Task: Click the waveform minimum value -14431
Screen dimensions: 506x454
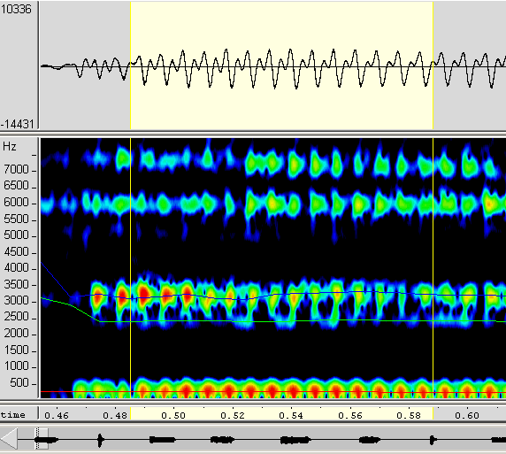Action: pyautogui.click(x=17, y=124)
